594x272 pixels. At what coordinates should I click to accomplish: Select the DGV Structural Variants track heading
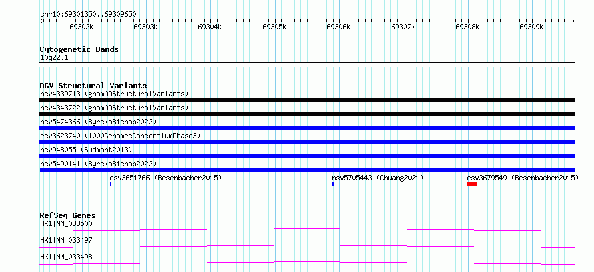pos(93,86)
